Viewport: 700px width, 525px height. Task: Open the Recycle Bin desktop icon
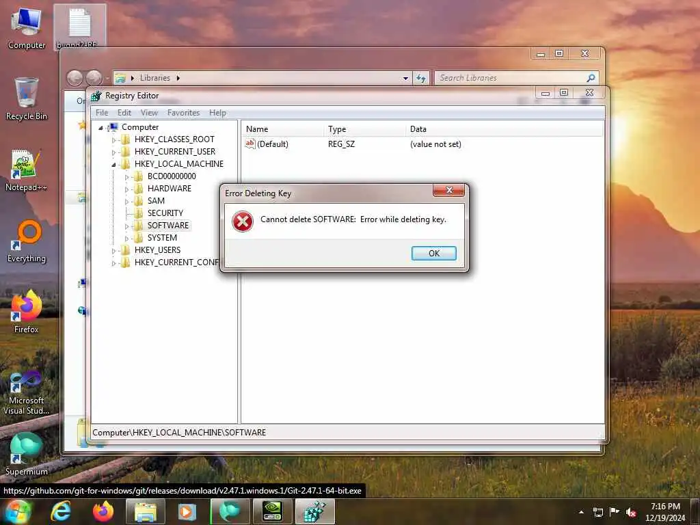(27, 98)
